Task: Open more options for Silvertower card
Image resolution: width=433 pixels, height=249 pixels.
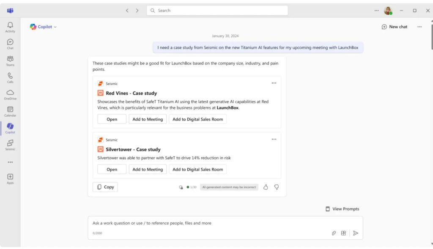Action: pyautogui.click(x=274, y=139)
